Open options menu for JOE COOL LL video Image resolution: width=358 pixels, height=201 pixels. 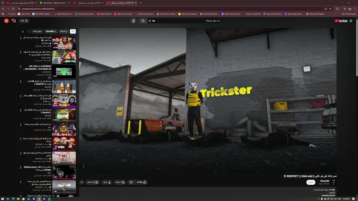(20, 67)
